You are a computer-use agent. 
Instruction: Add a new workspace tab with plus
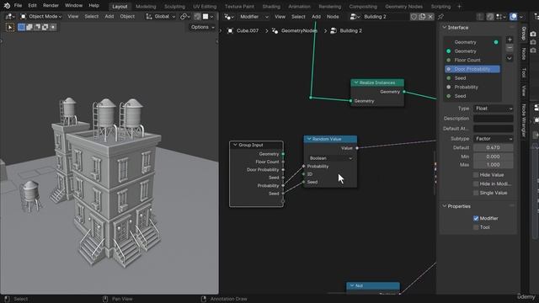click(x=459, y=6)
